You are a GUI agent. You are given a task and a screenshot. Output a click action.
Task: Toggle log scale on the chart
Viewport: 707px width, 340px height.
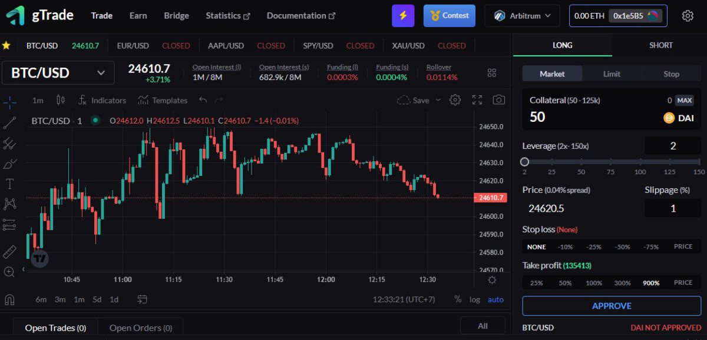[475, 299]
